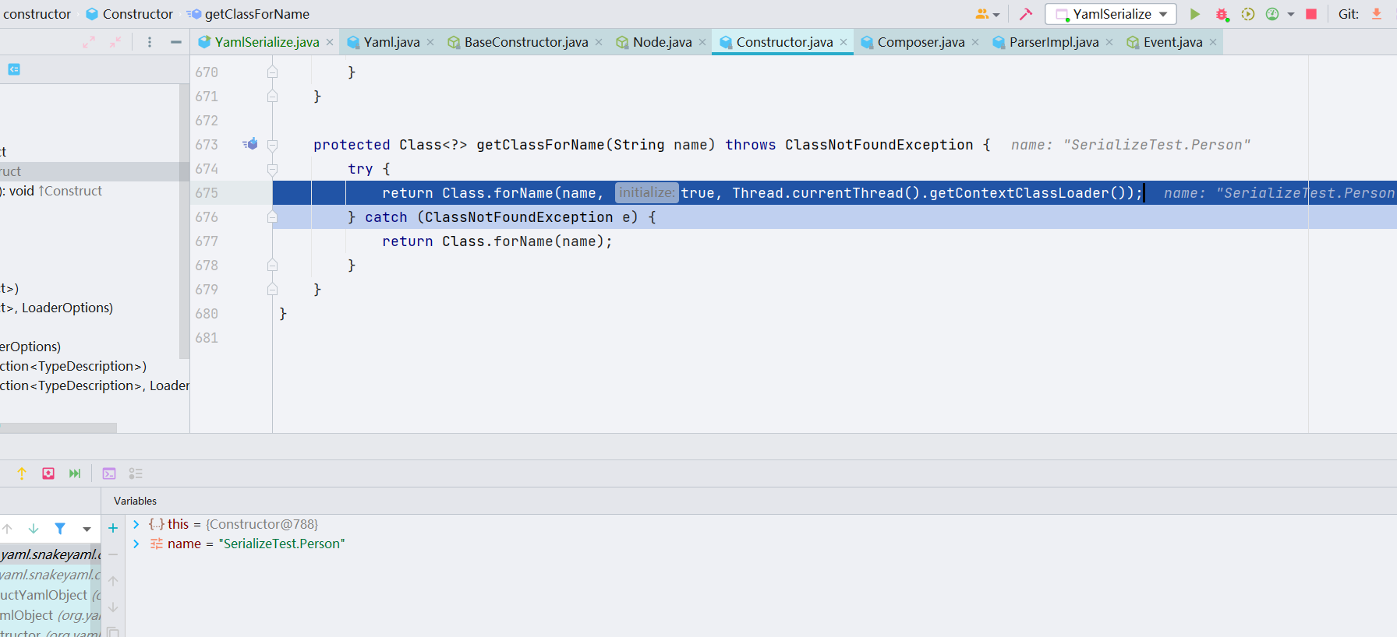The height and width of the screenshot is (637, 1397).
Task: Click the getClassForName breadcrumb item
Action: tap(256, 14)
